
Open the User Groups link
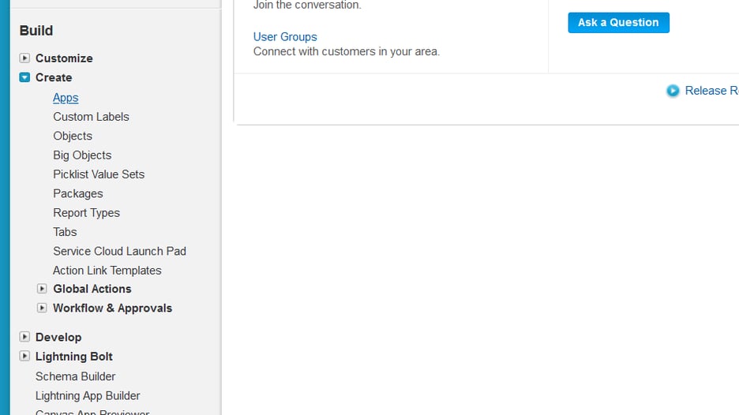(285, 37)
